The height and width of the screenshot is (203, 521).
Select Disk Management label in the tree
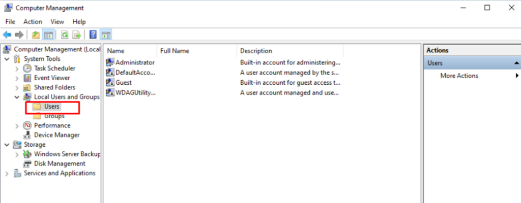coord(60,164)
